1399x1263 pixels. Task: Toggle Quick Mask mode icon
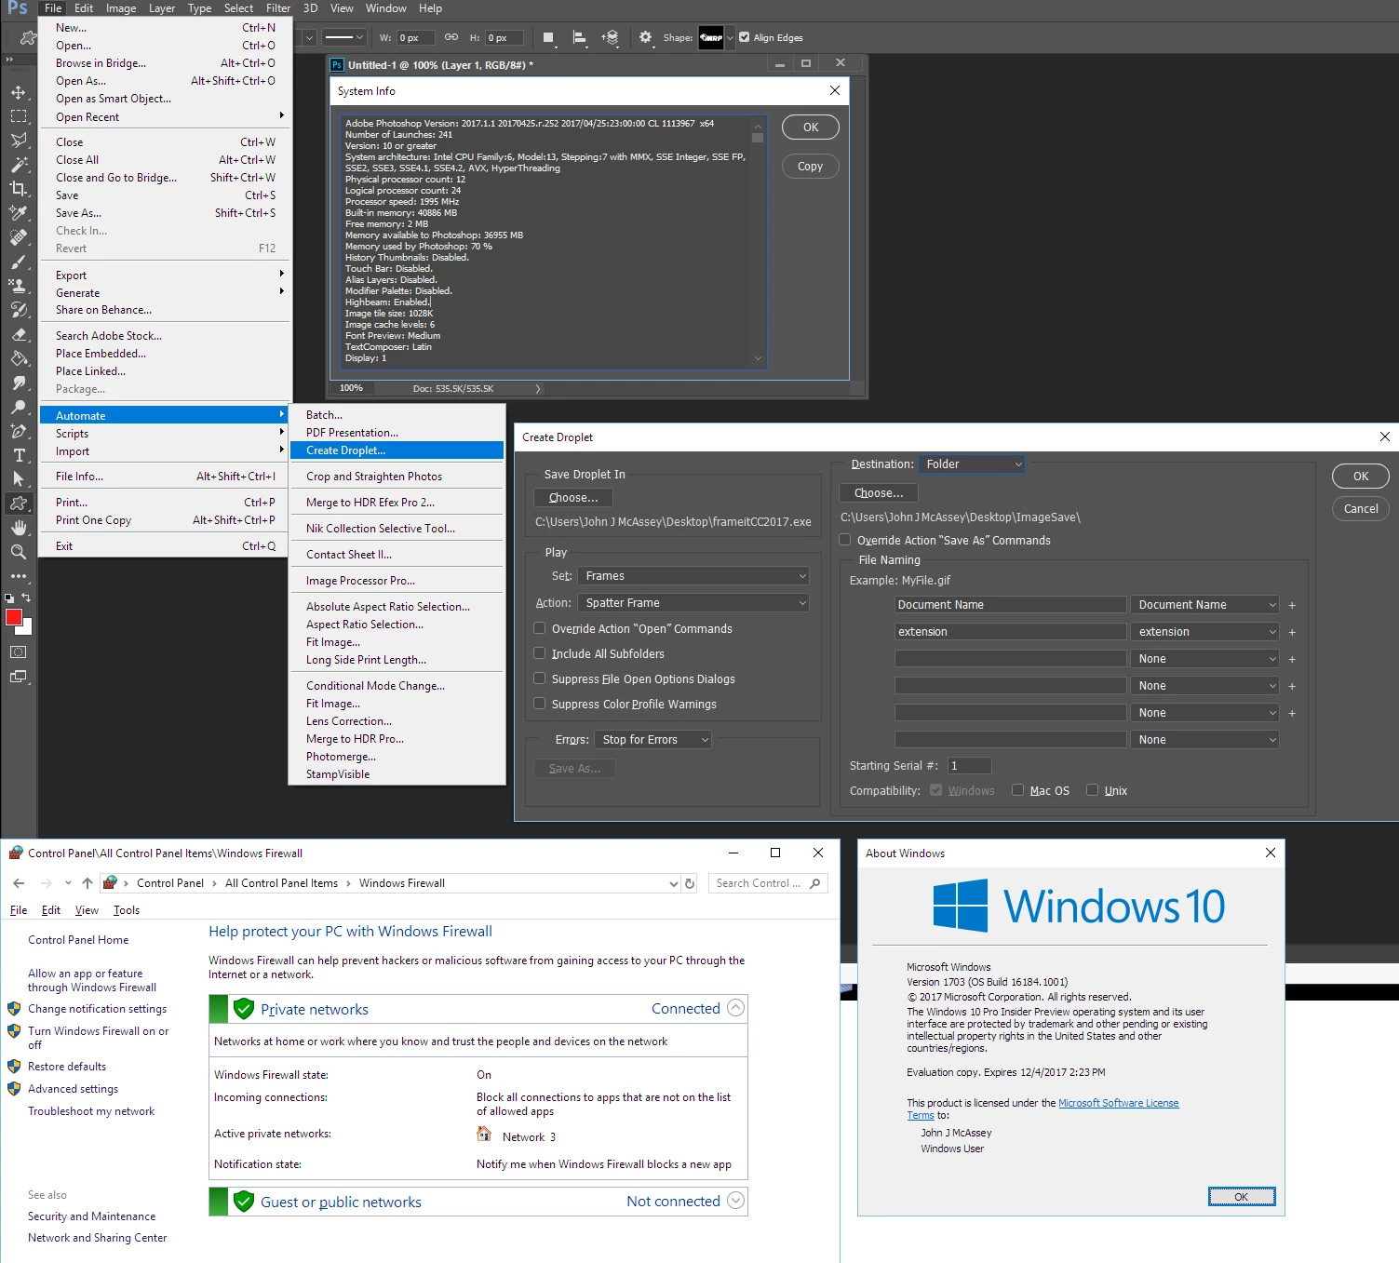click(x=18, y=652)
